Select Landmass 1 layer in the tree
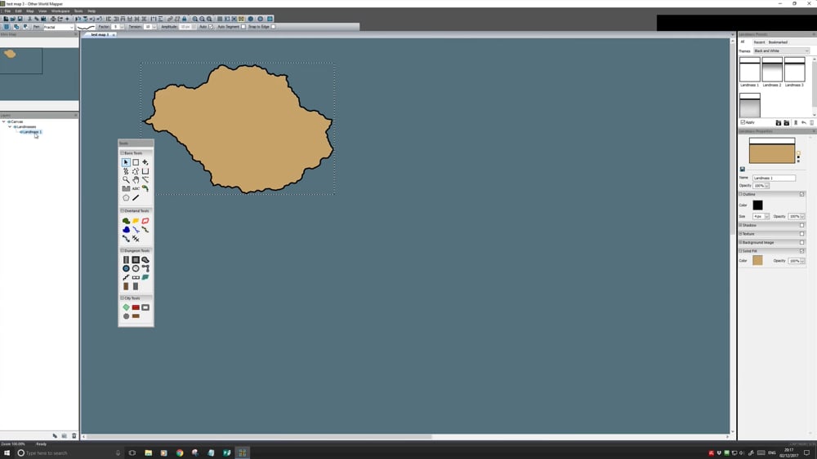This screenshot has width=817, height=459. click(32, 132)
